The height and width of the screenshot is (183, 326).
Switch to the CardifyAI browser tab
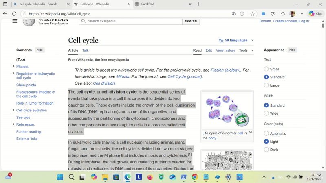coord(163,4)
